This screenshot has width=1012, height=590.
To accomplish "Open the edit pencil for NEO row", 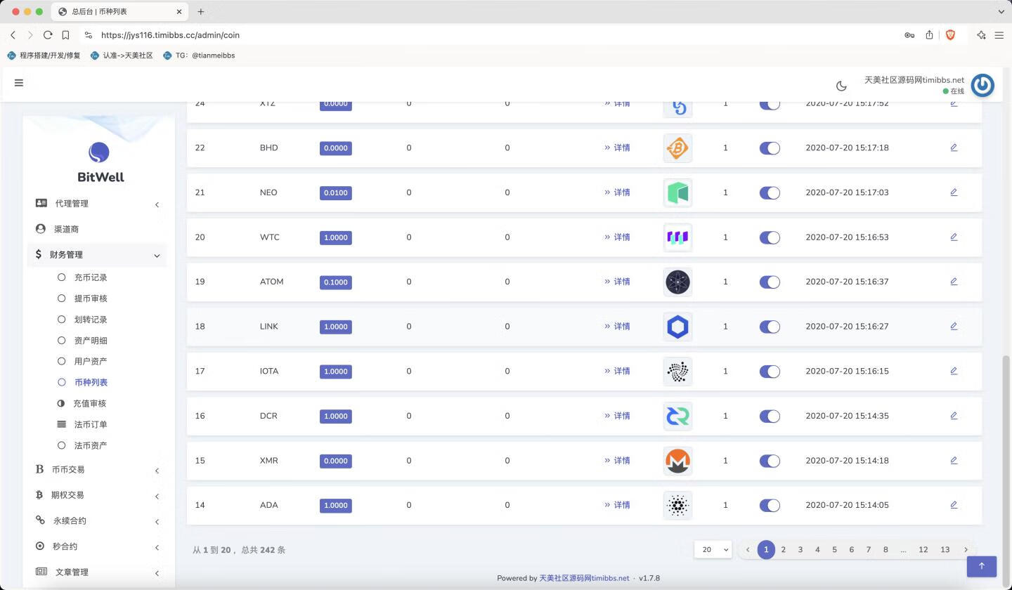I will click(954, 192).
